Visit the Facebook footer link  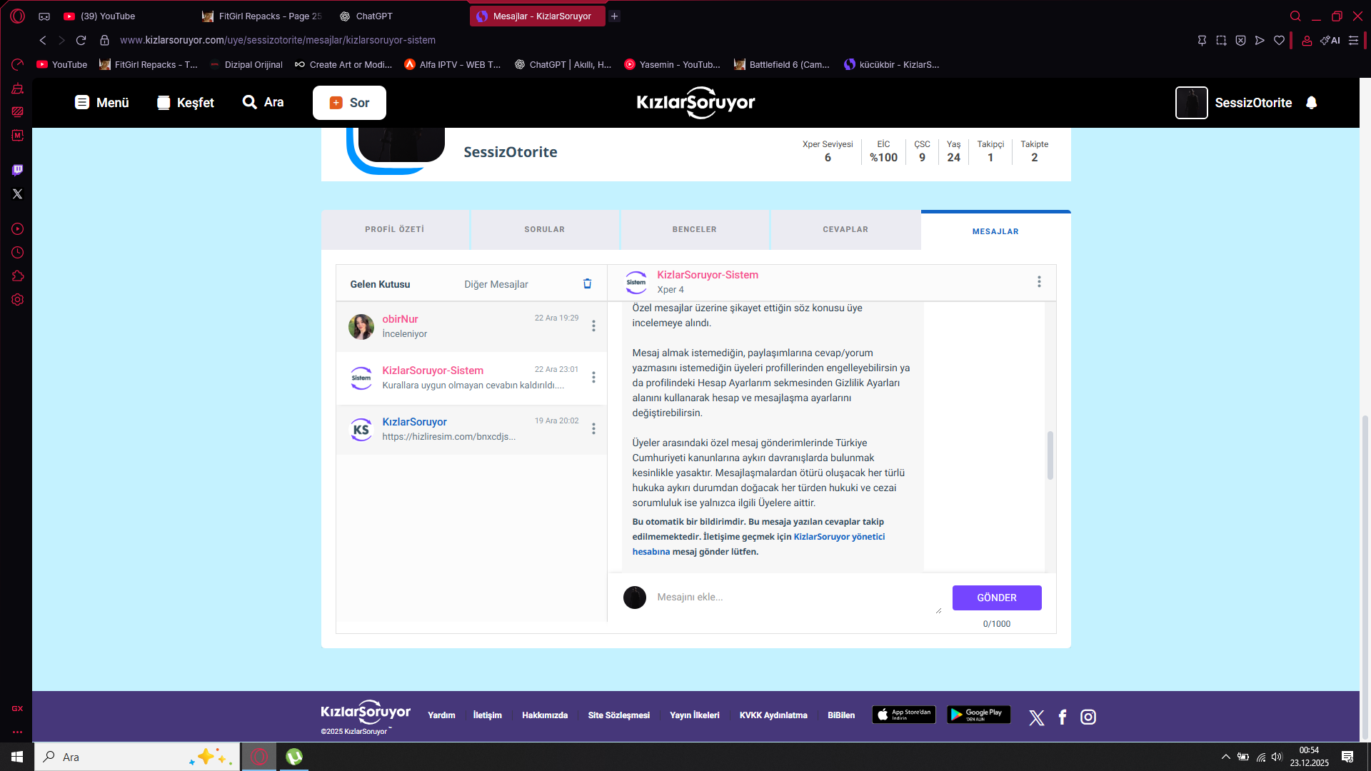(1063, 717)
